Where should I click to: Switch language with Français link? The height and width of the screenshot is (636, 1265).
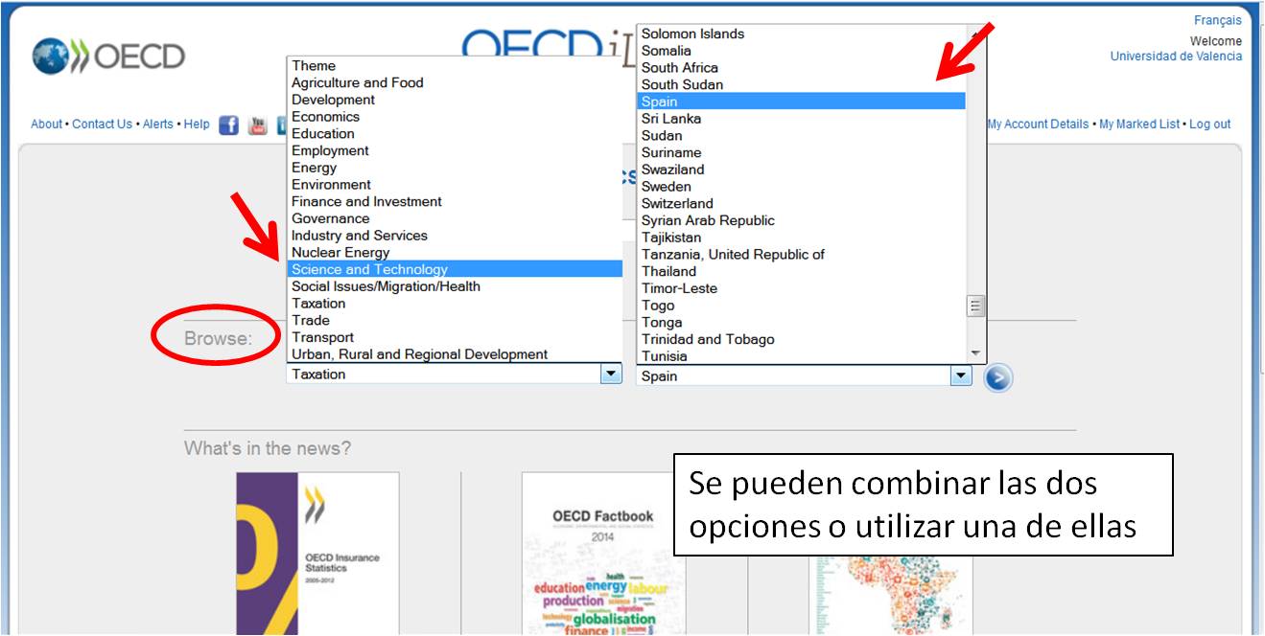pyautogui.click(x=1218, y=20)
